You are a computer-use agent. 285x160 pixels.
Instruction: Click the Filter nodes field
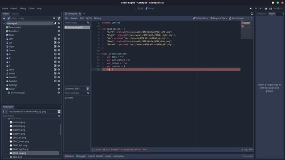click(x=34, y=18)
